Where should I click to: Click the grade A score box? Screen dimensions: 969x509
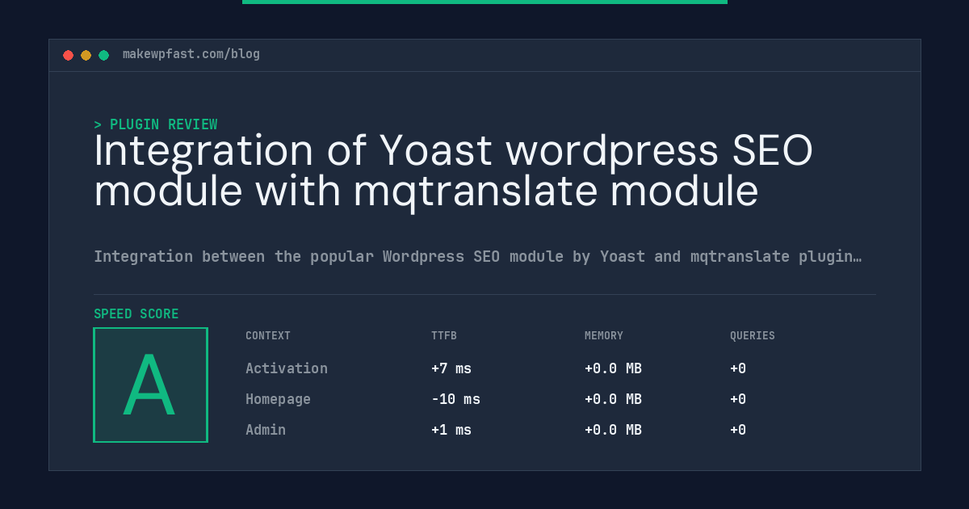(150, 385)
